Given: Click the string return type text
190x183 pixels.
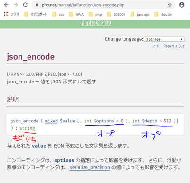Looking at the screenshot, I should [27, 128].
